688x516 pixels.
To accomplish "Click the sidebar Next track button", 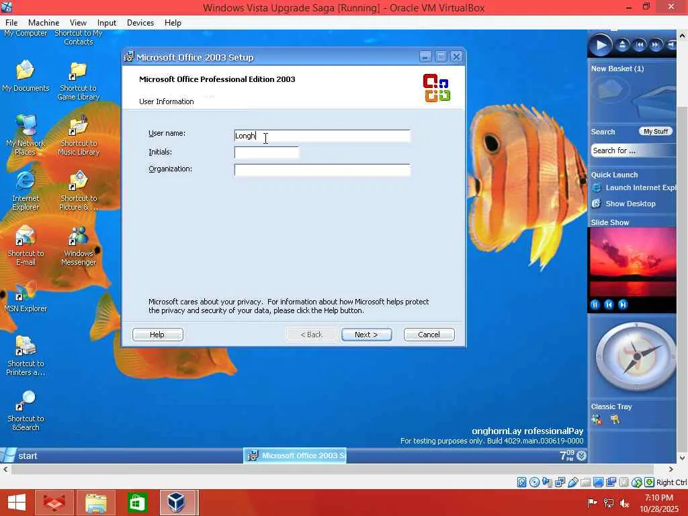I will (656, 44).
